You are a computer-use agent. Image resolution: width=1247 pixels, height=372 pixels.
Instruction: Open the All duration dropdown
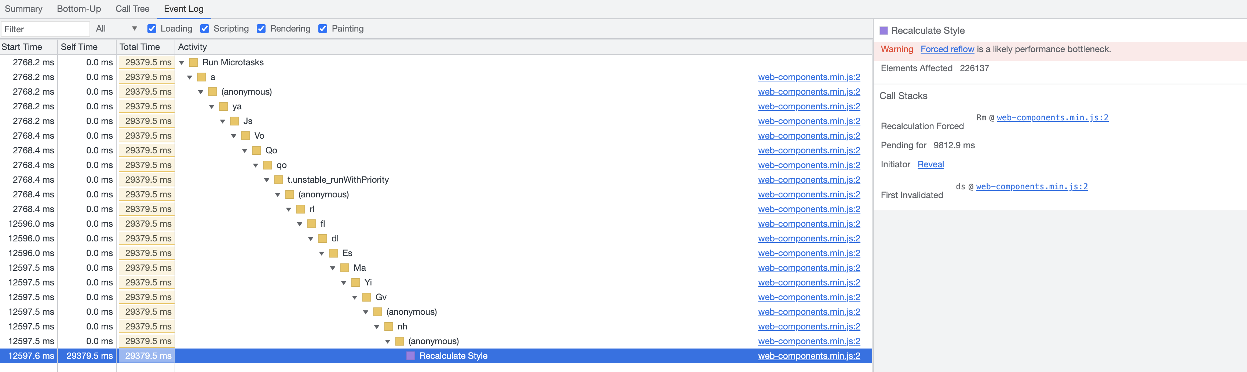116,29
